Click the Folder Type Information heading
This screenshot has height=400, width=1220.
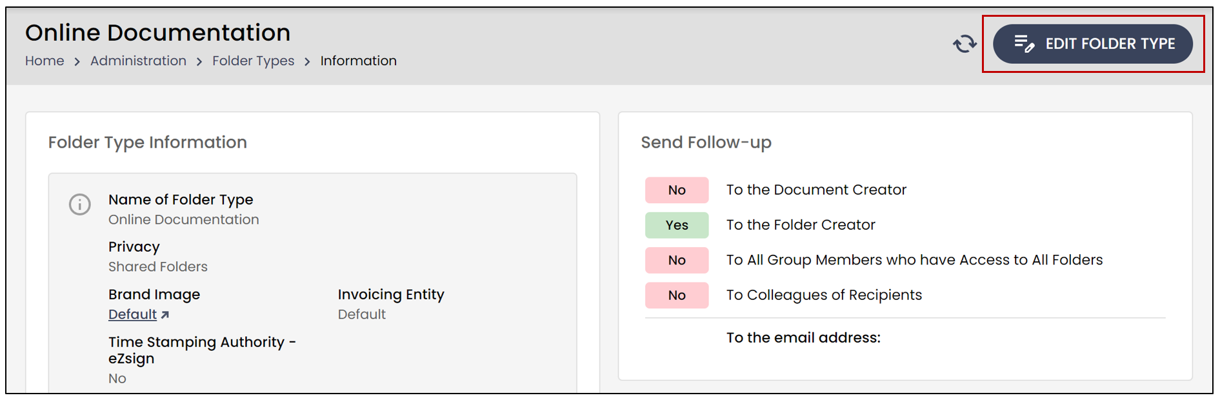pos(148,143)
